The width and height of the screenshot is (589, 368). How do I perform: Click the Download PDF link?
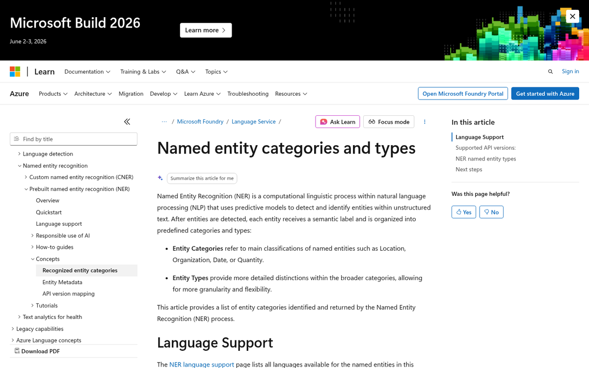click(37, 351)
